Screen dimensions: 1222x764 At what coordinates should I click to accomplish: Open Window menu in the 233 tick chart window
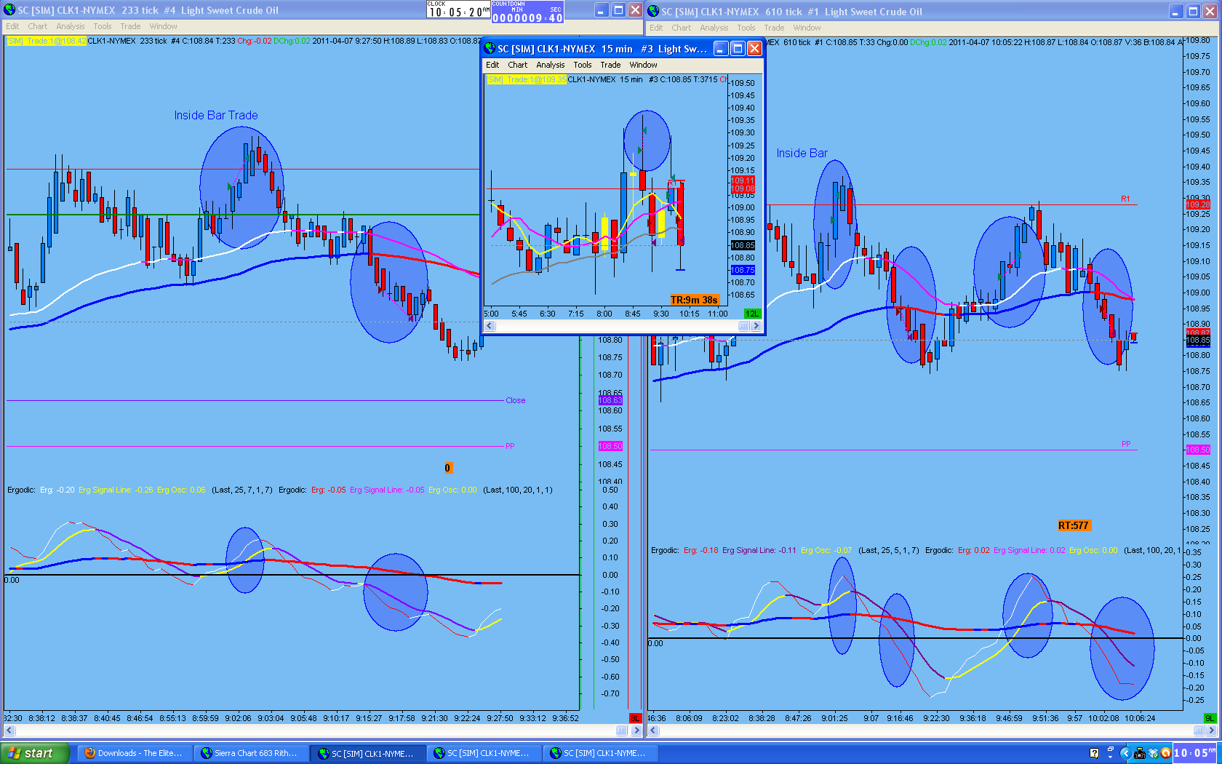[163, 26]
